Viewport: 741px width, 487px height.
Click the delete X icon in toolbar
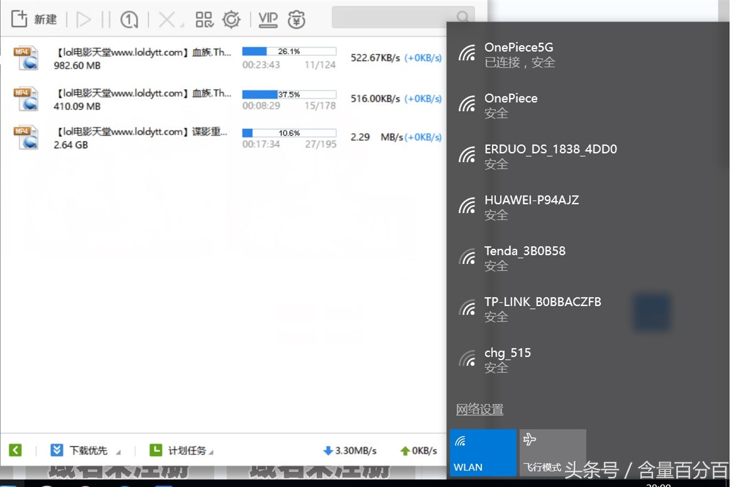(x=167, y=20)
